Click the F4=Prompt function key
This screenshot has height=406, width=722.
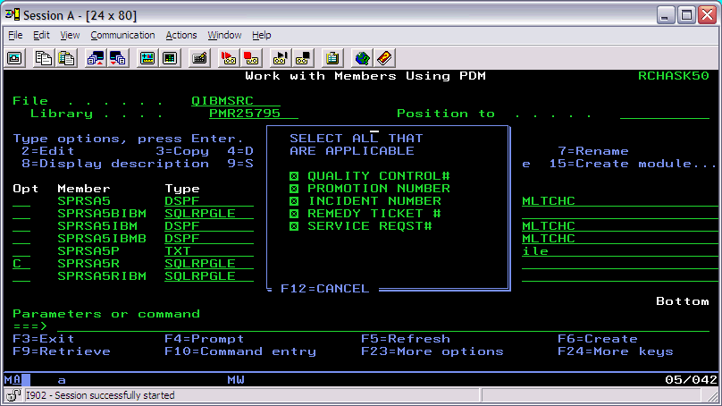click(x=204, y=339)
